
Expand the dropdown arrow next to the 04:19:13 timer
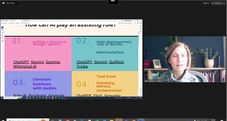click(x=224, y=3)
